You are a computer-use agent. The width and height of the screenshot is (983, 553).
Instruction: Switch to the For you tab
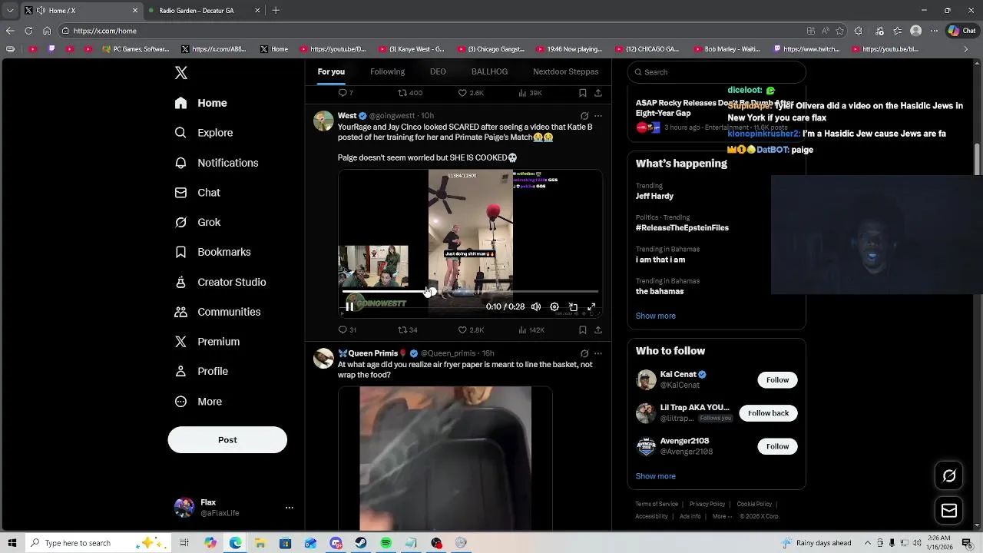[x=331, y=71]
